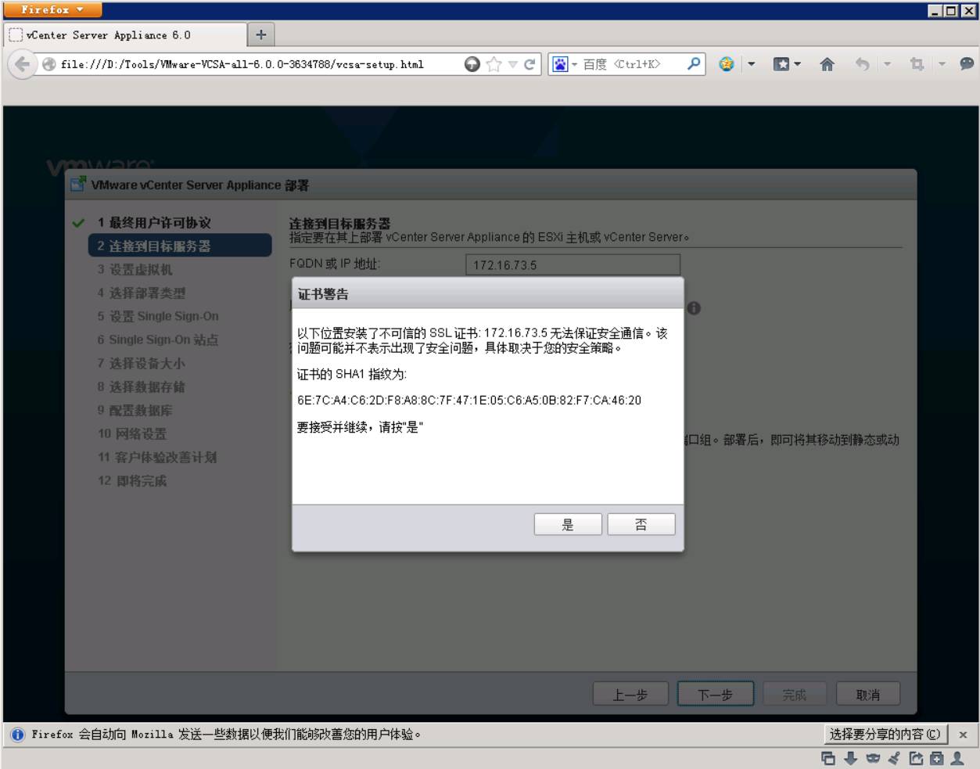This screenshot has height=769, width=980.
Task: Open the bookmarks star menu icon
Action: tap(781, 64)
